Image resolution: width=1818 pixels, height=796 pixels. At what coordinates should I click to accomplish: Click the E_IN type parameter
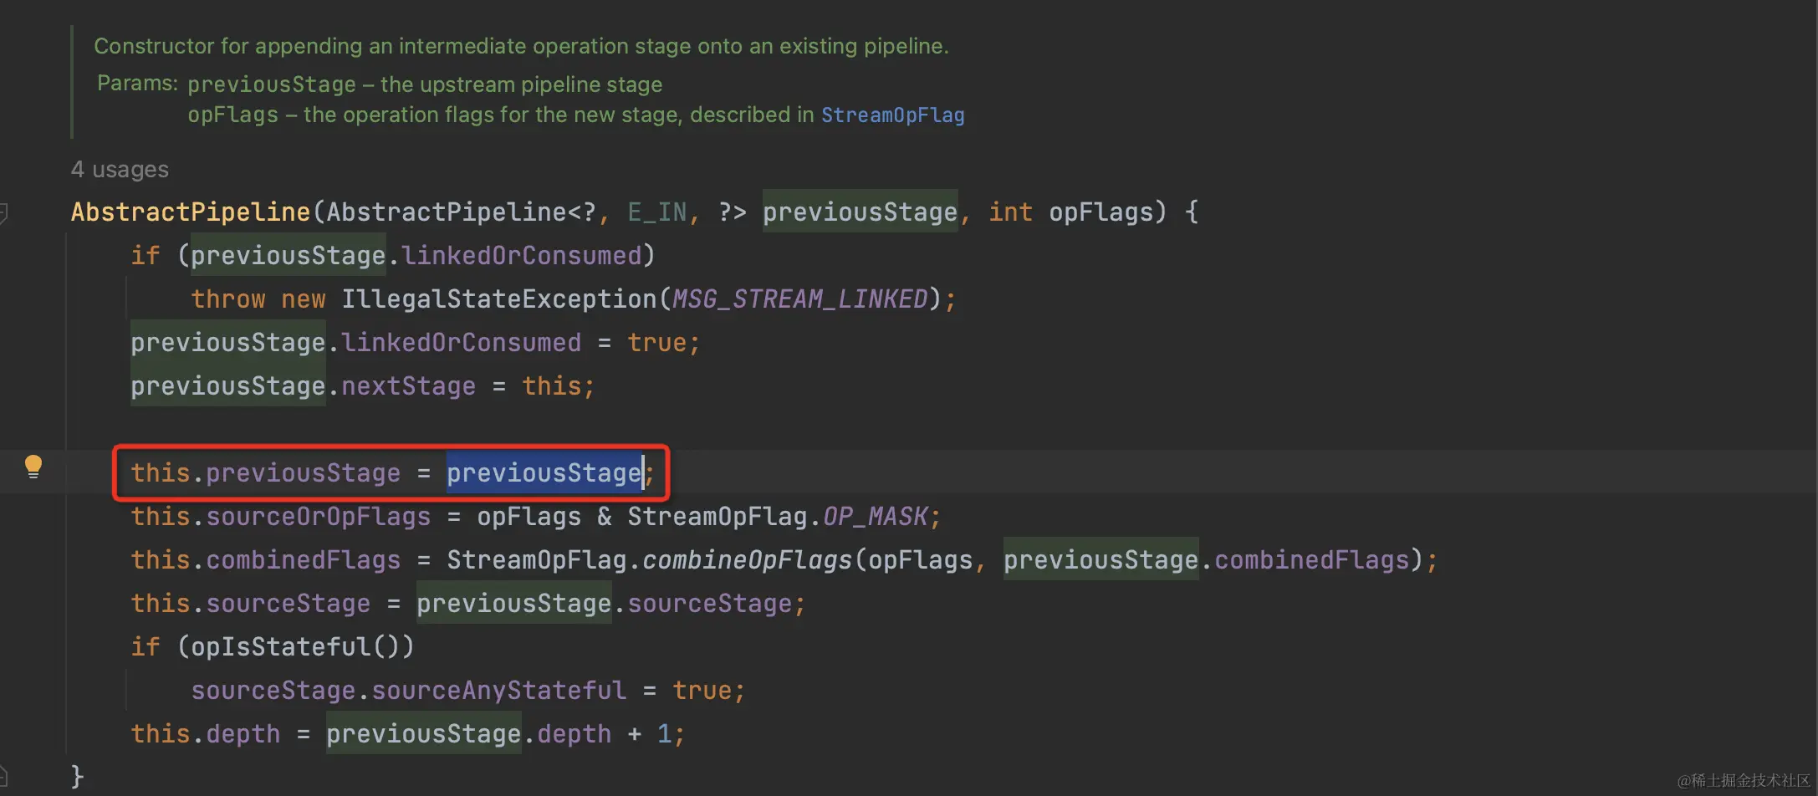pyautogui.click(x=657, y=212)
